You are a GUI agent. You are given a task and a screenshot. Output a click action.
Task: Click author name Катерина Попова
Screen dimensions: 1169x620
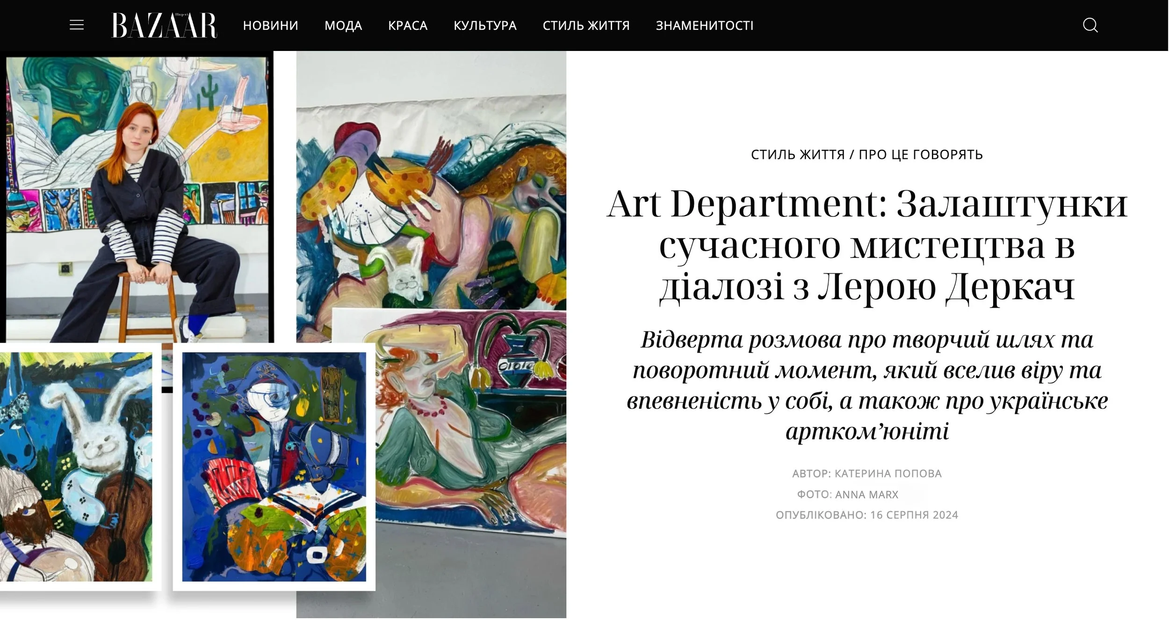click(888, 474)
